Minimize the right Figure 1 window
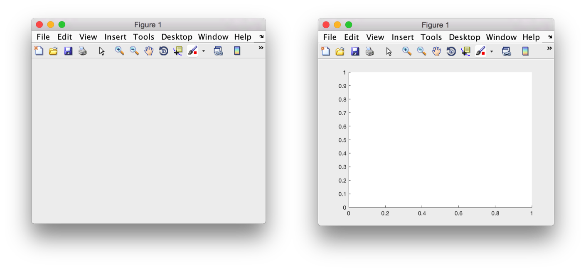 click(337, 25)
